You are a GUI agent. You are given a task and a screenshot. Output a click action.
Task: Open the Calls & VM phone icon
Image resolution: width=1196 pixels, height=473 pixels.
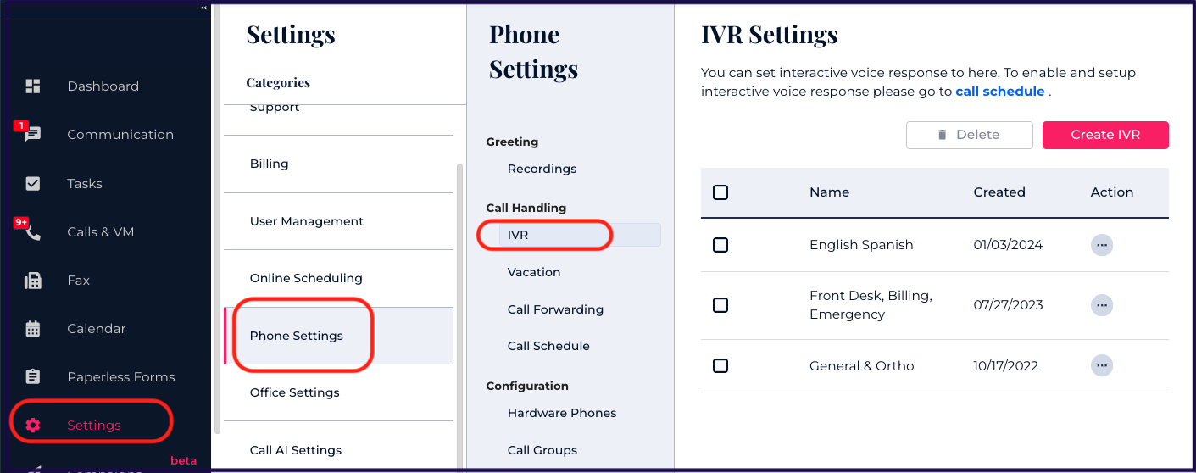point(33,232)
